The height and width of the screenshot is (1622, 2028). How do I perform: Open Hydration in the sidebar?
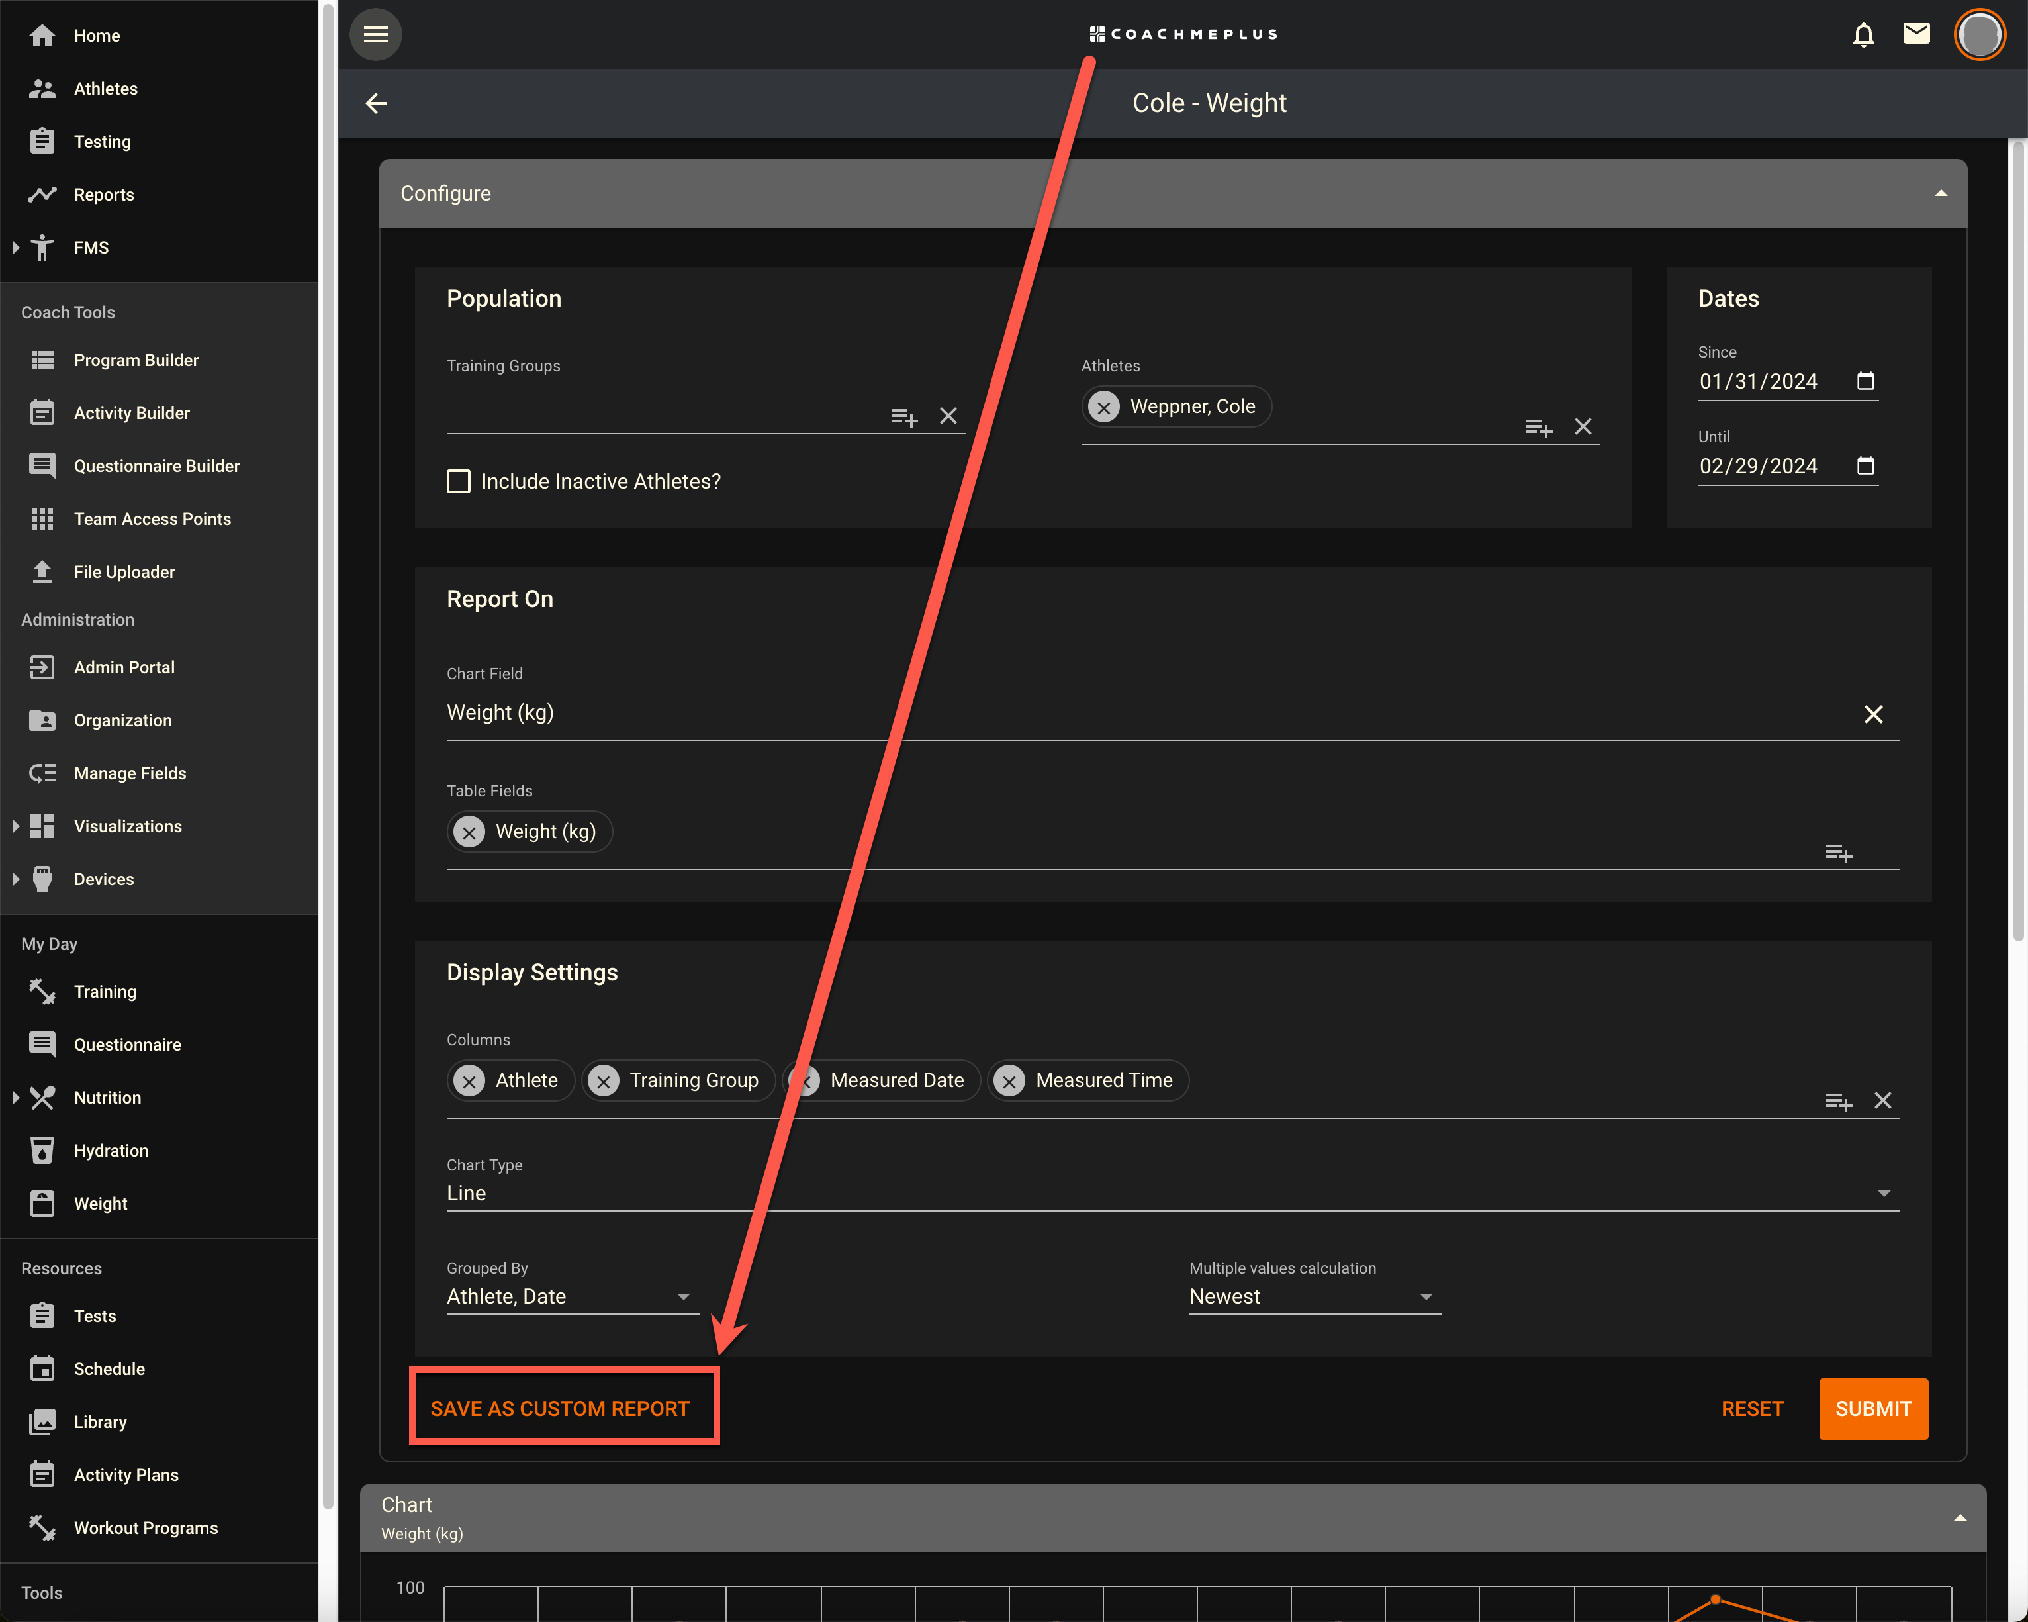pos(159,1151)
